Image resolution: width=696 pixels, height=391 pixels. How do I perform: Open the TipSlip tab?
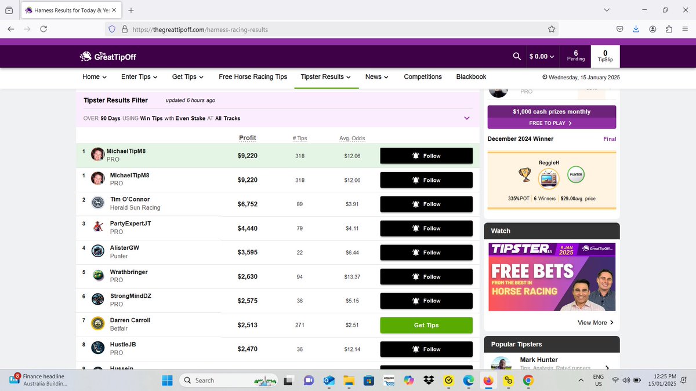coord(606,56)
